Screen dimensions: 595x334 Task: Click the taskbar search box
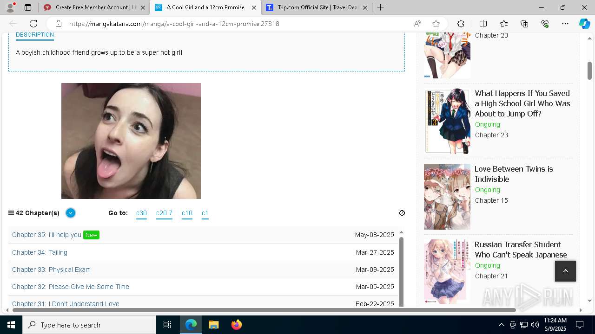(x=89, y=325)
